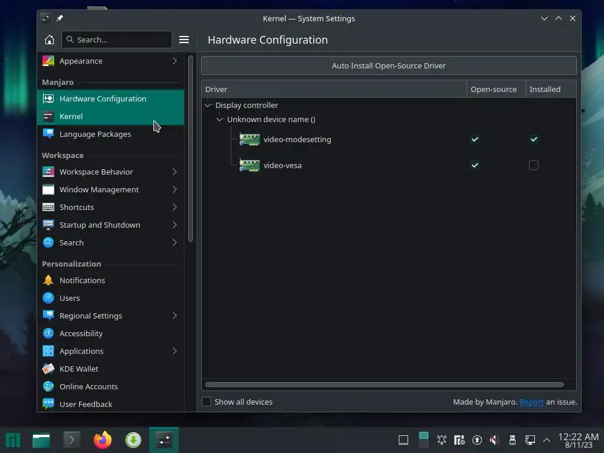Image resolution: width=604 pixels, height=453 pixels.
Task: Open System Settings taskbar entry
Action: [164, 440]
